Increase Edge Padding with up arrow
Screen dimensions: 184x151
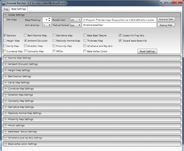(x=49, y=19)
